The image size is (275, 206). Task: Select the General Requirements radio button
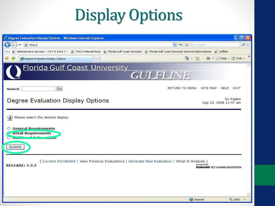pos(9,128)
